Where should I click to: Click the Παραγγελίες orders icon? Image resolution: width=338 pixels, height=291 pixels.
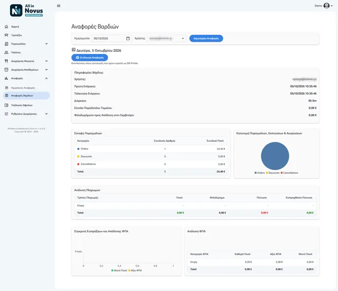tap(6, 44)
